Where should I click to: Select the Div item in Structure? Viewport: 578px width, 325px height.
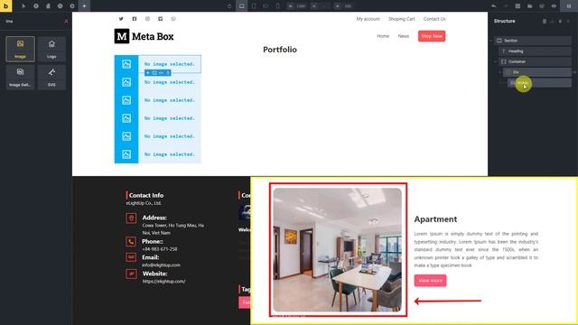tap(536, 72)
